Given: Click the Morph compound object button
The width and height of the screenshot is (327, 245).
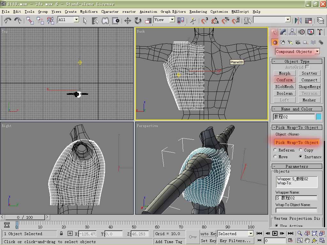Looking at the screenshot, I should click(x=285, y=73).
